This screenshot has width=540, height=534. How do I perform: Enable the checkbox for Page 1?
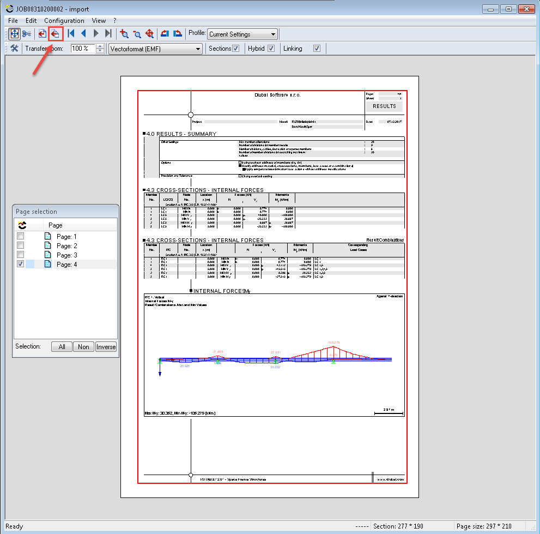tap(20, 236)
